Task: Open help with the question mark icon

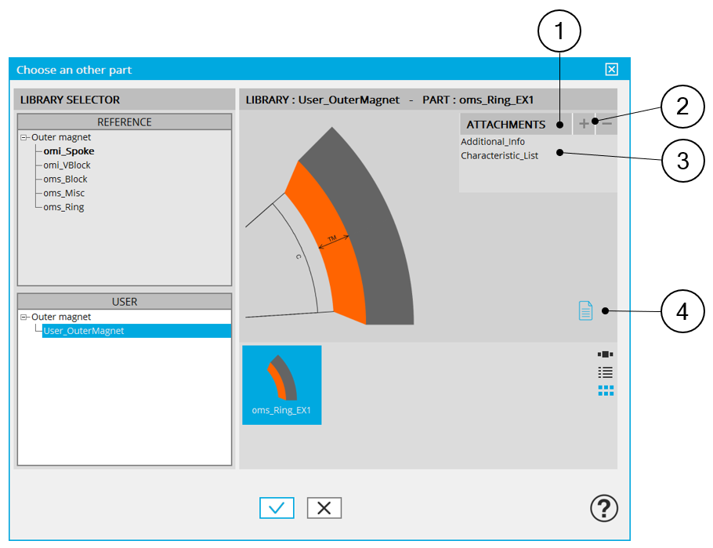Action: [x=603, y=509]
